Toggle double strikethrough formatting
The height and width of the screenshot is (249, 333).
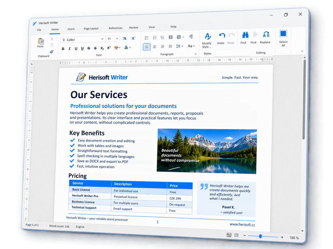coord(95,48)
